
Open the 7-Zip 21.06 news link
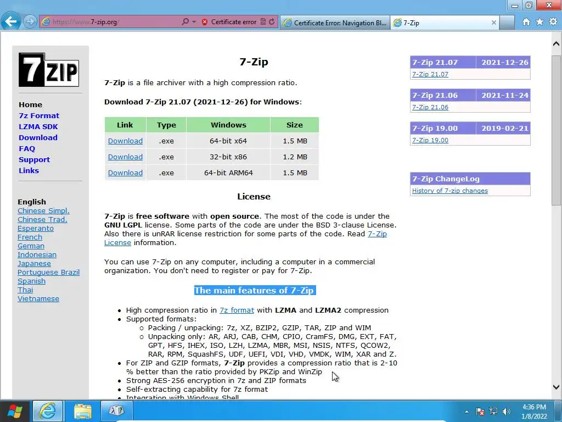pos(430,107)
